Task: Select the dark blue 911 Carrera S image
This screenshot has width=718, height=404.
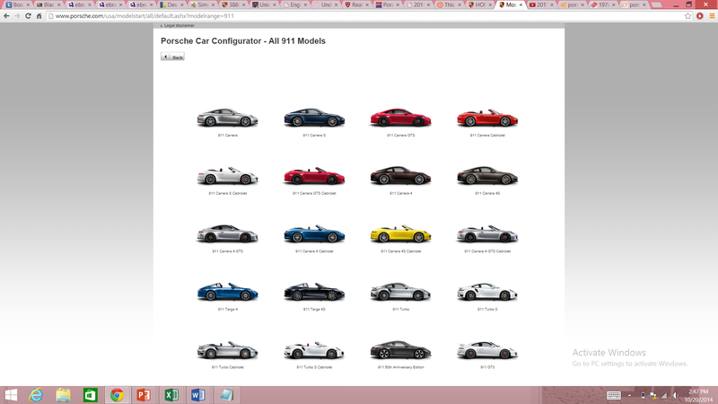Action: click(x=314, y=118)
